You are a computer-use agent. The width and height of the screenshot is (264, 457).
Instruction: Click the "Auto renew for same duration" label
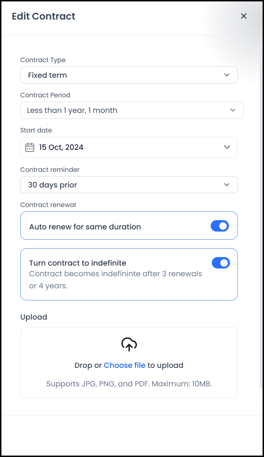pos(85,227)
